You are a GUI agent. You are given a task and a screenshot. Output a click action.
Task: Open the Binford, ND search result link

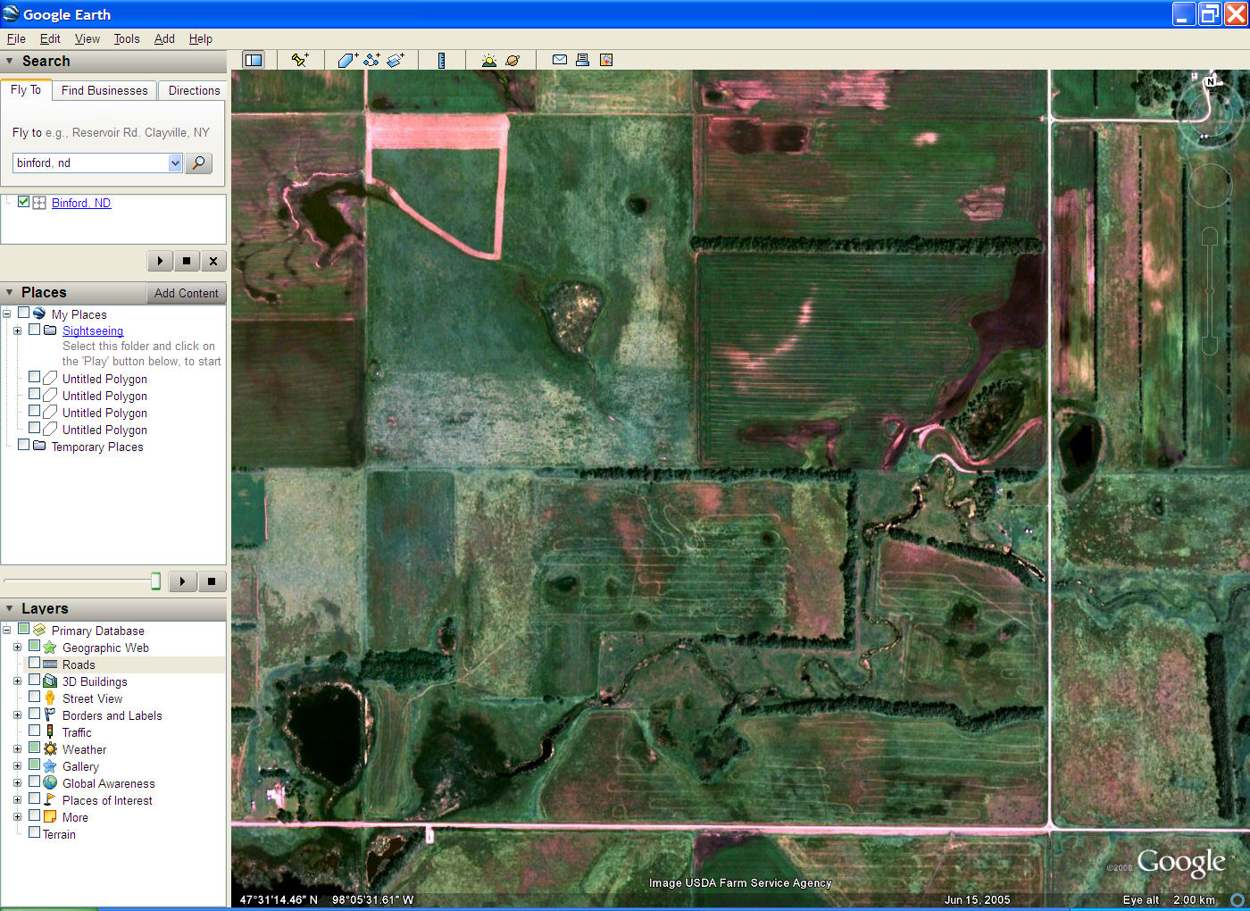[81, 203]
